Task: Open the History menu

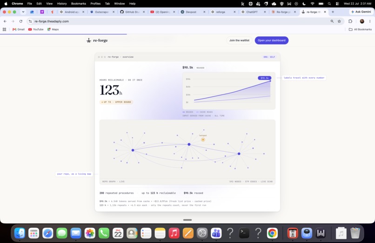Action: point(62,4)
